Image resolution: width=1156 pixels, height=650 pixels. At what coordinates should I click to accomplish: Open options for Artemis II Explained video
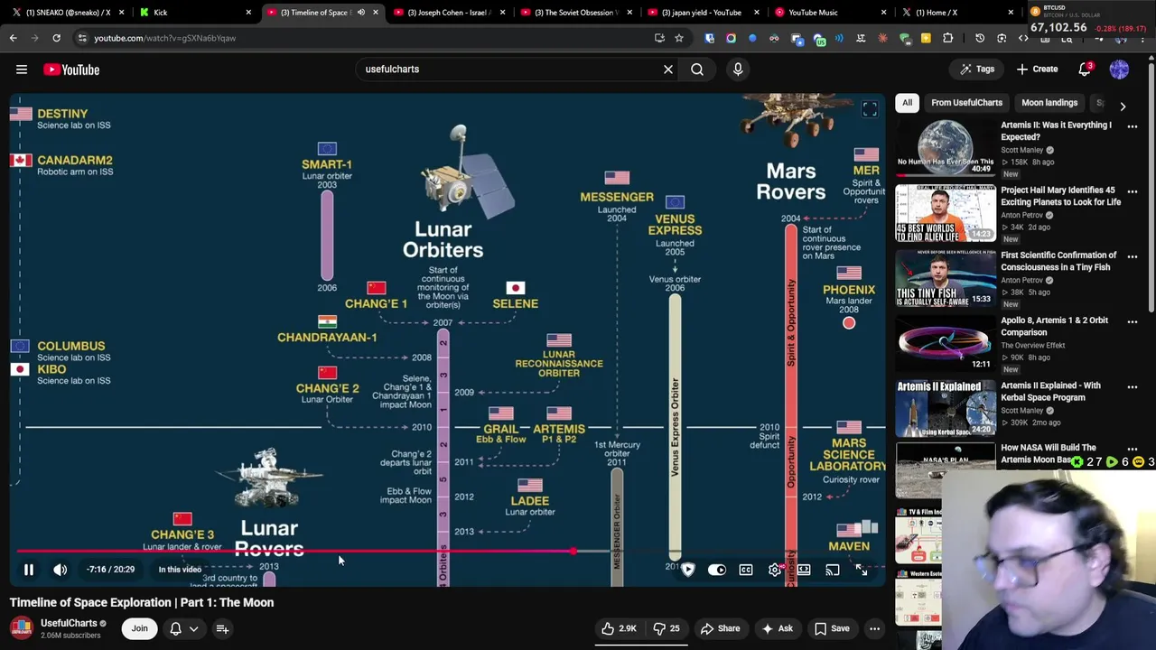pos(1133,386)
